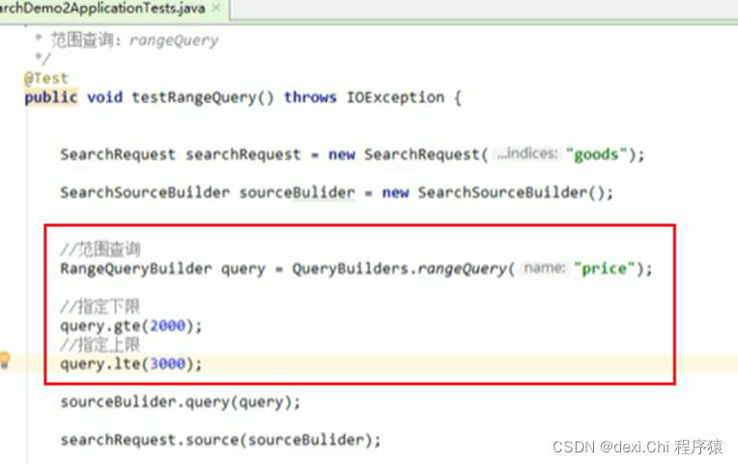Click the rangeQuery method call
This screenshot has height=464, width=738.
tap(462, 269)
